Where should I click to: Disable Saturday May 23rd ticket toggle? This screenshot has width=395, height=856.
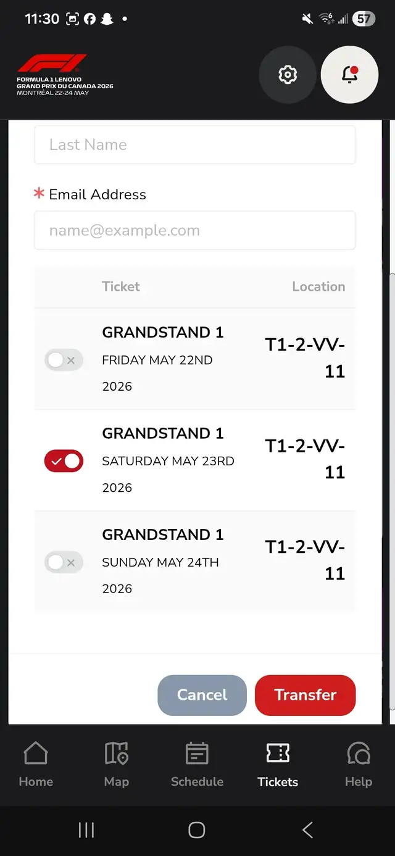[64, 461]
